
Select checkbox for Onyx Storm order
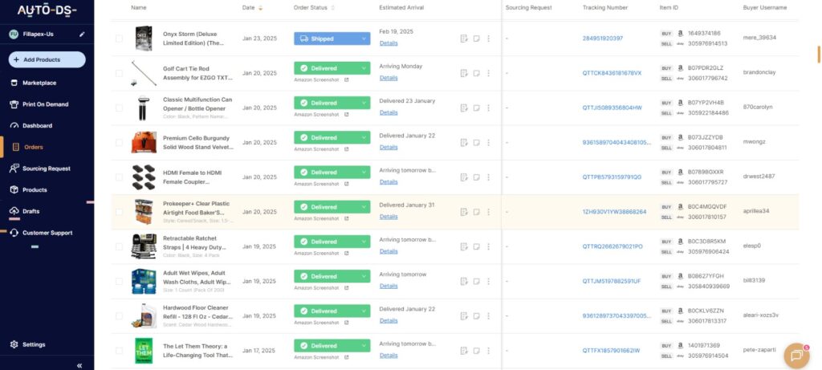(x=119, y=39)
